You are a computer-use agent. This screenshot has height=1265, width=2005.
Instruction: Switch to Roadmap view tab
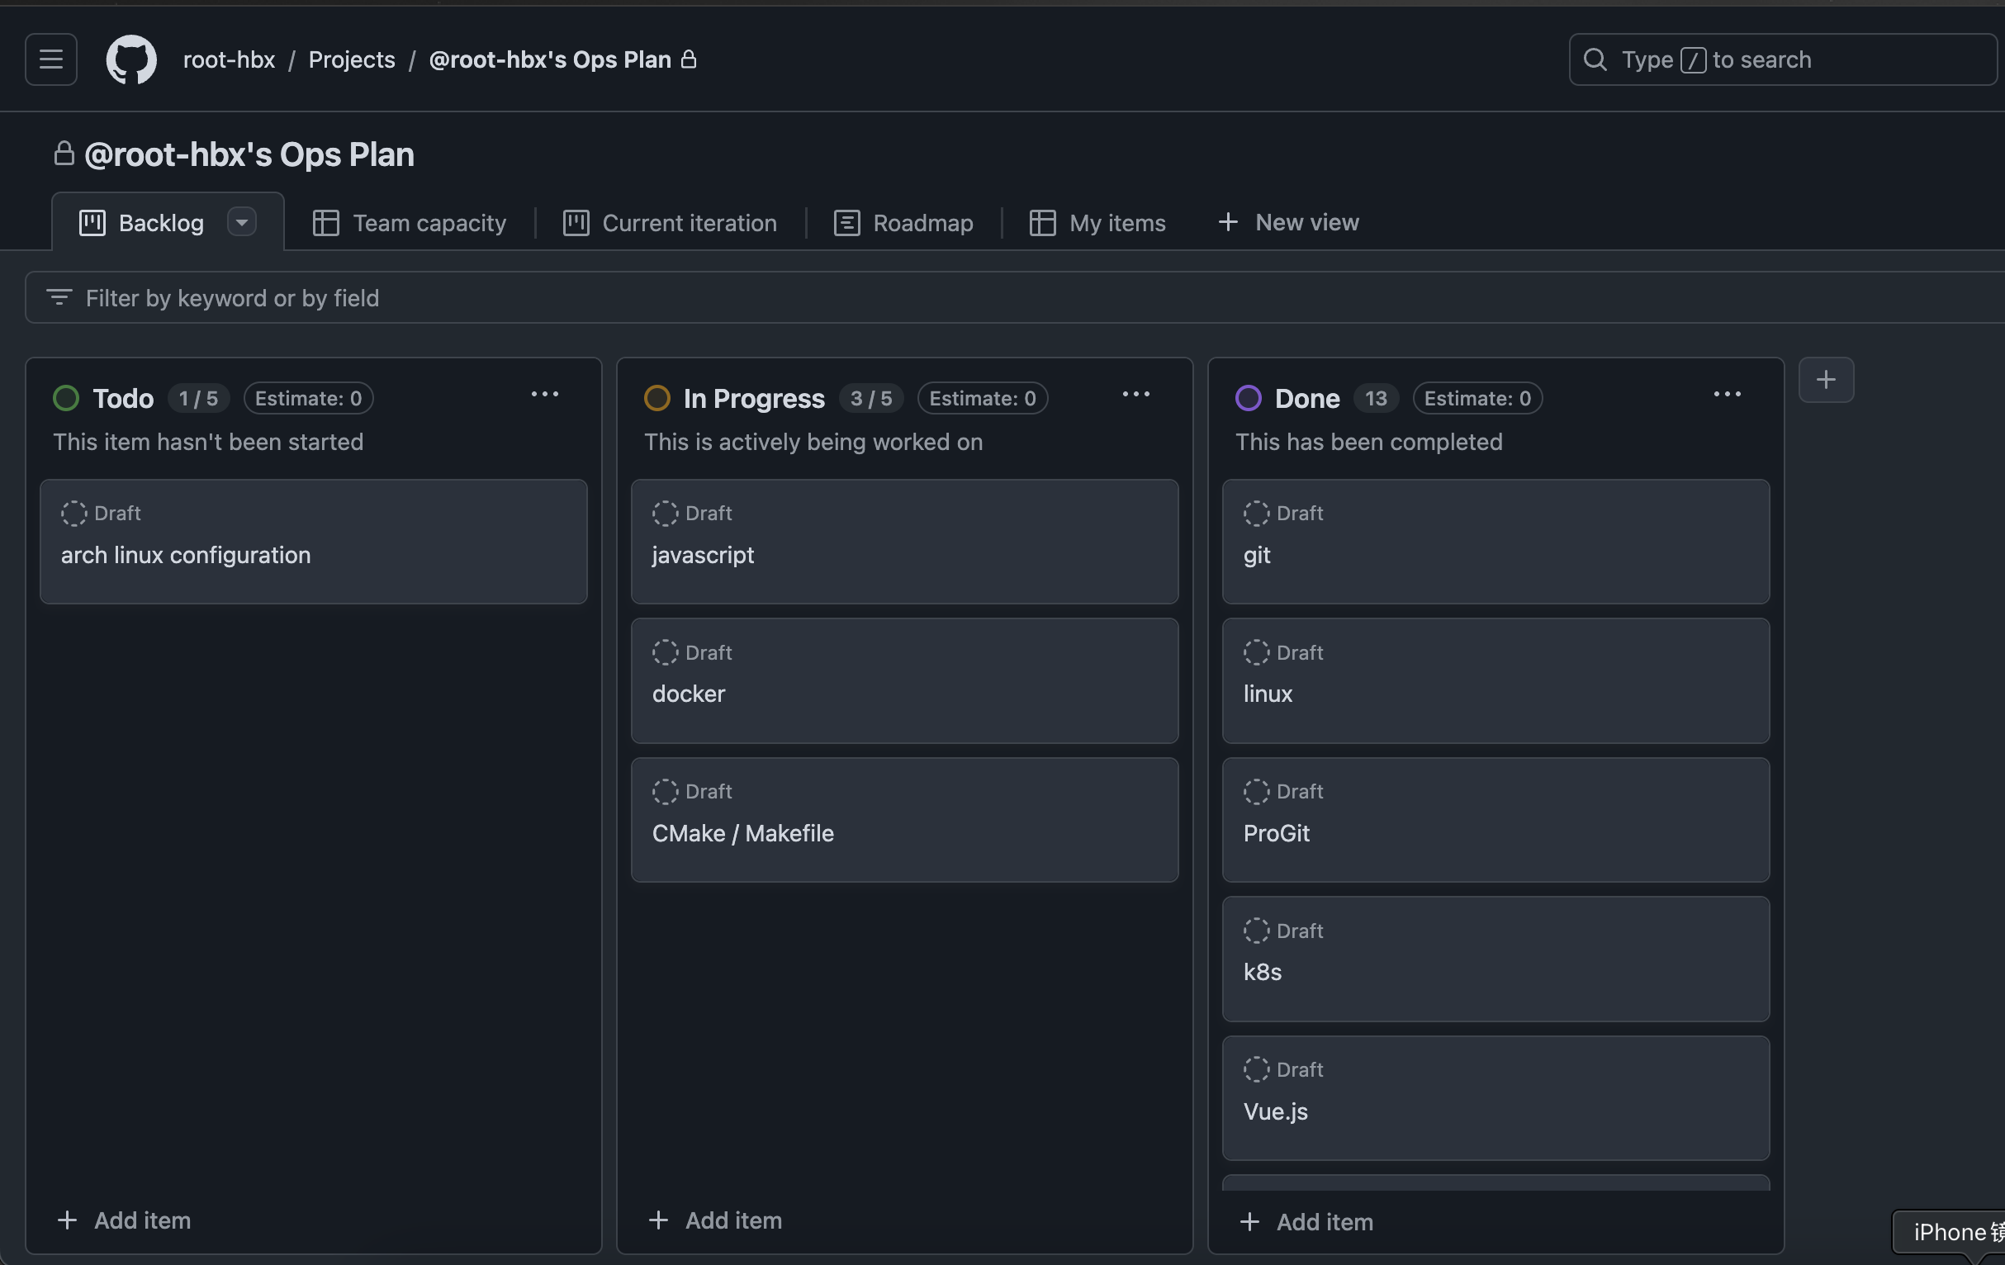coord(903,222)
